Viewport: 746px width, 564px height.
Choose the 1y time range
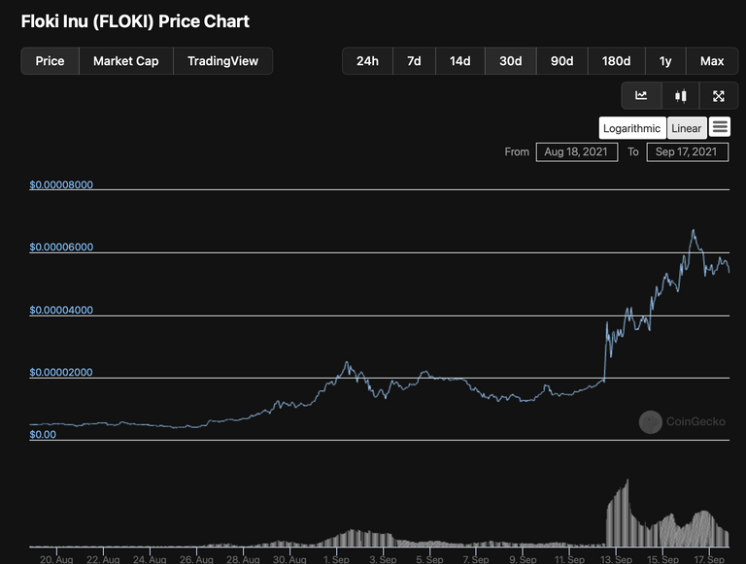(x=665, y=61)
